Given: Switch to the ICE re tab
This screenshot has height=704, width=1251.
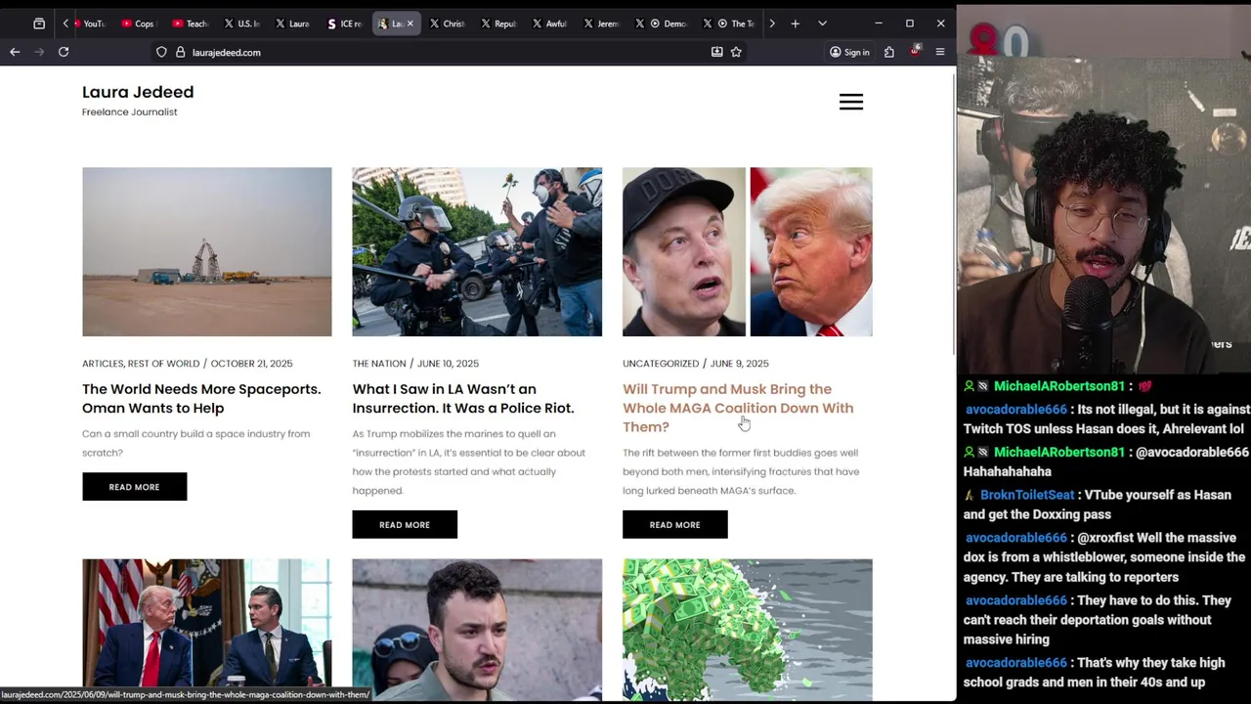Looking at the screenshot, I should 345,23.
